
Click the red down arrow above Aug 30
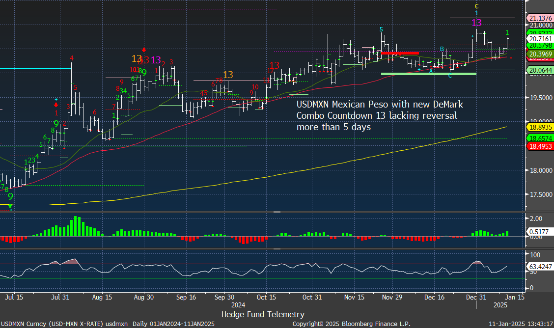point(144,50)
